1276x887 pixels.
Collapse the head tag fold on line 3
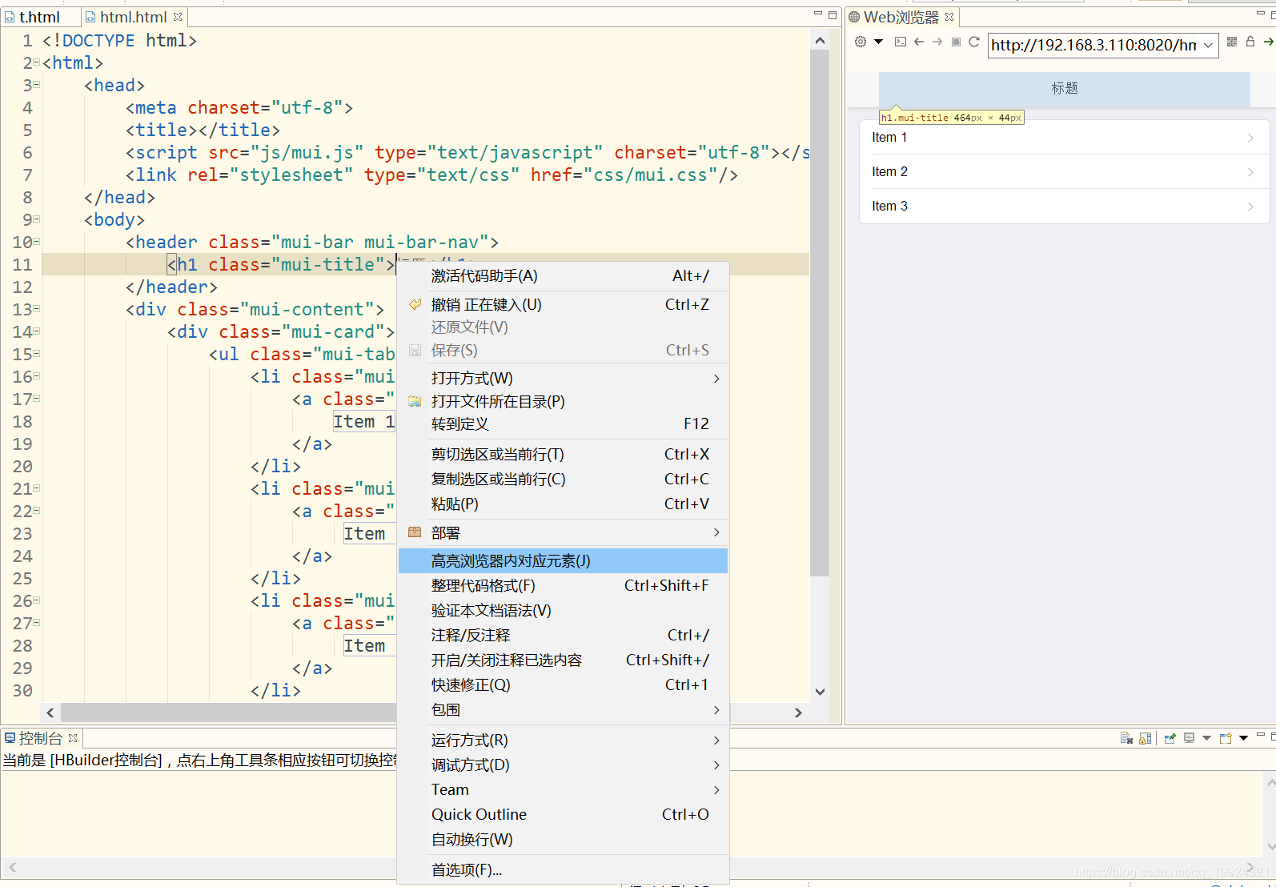coord(37,85)
